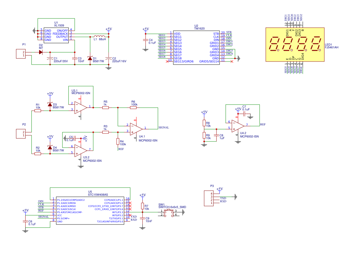Screen dimensions: 361x254
Task: Click Schottky diode D3 B5817W
Action: pyautogui.click(x=49, y=105)
